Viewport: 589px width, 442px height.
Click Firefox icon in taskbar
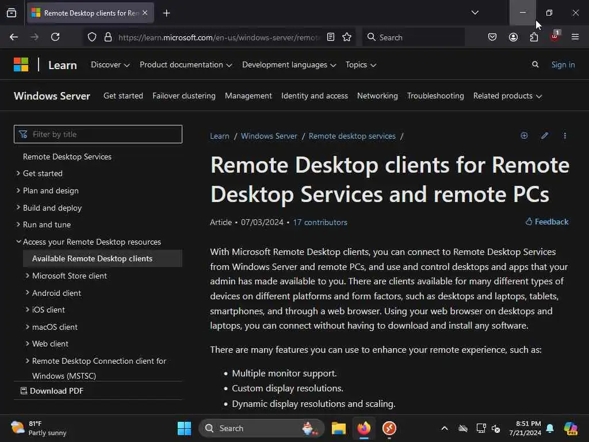pos(364,428)
